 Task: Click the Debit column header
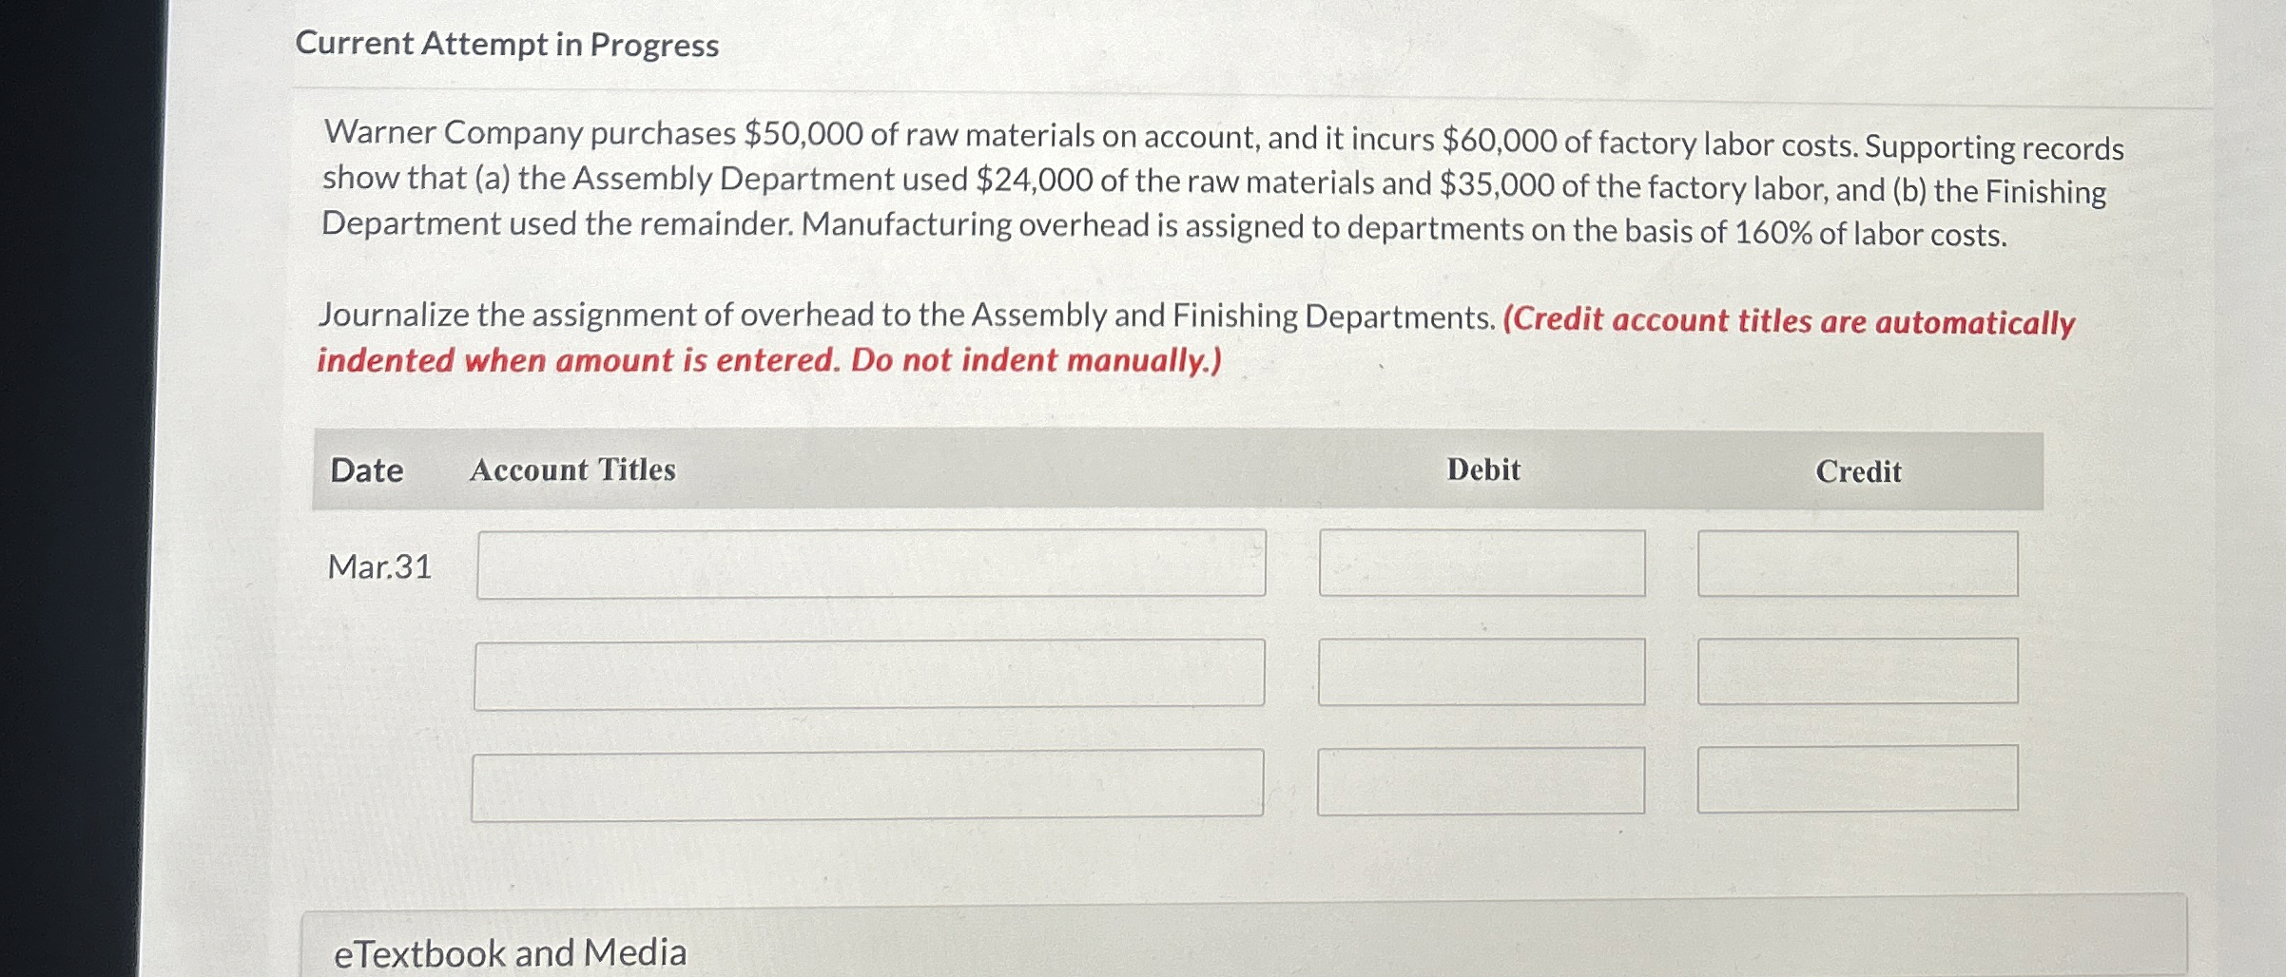[1482, 469]
